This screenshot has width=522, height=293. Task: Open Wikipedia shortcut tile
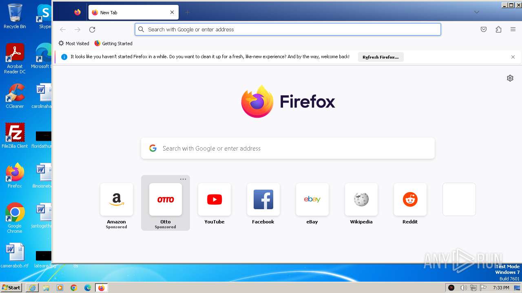tap(361, 203)
